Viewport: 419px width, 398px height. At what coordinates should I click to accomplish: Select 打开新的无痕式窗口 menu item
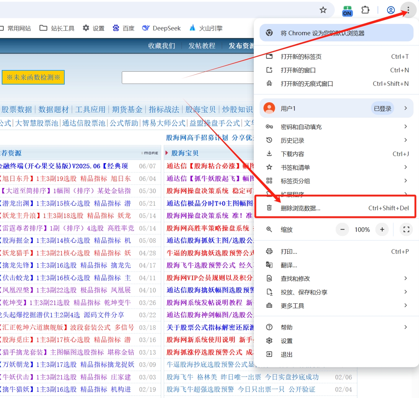(336, 84)
